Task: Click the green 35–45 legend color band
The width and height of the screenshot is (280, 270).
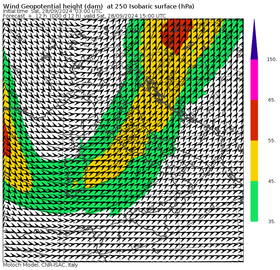Action: coord(254,201)
